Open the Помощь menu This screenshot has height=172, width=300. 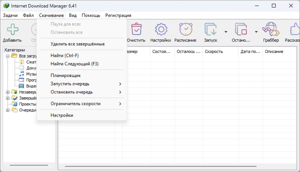pyautogui.click(x=91, y=15)
